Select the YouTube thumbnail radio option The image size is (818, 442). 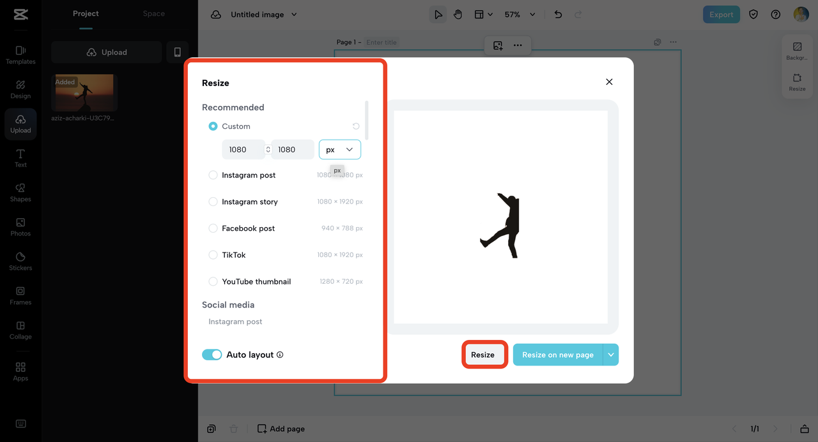pos(213,281)
